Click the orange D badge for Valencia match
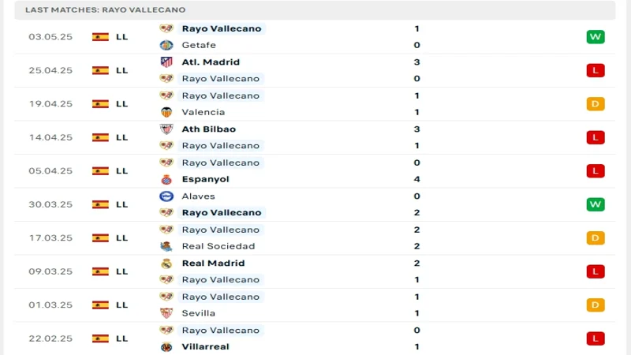The width and height of the screenshot is (631, 355). [596, 103]
